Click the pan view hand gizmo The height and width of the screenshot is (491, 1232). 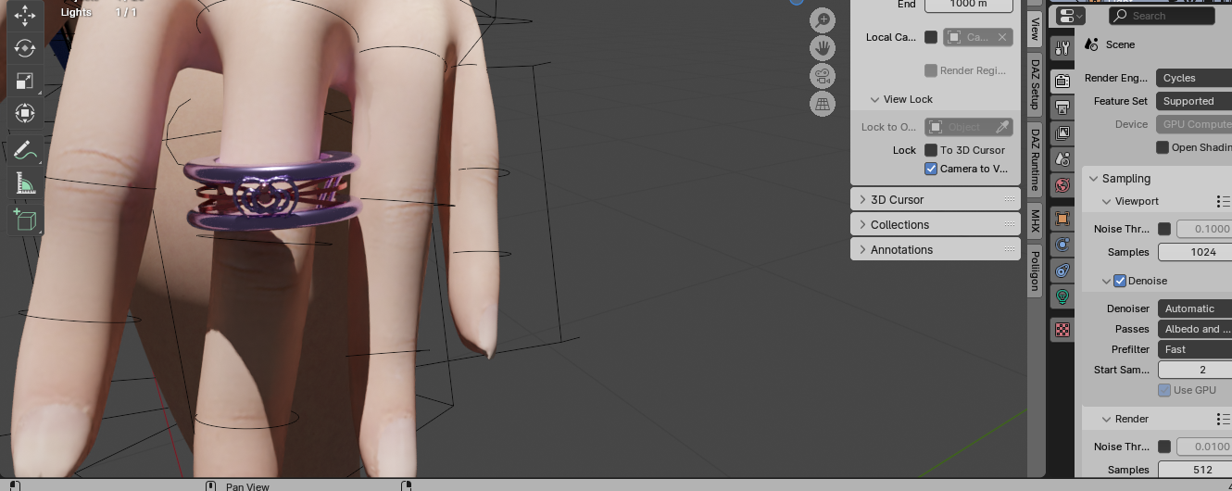[823, 47]
